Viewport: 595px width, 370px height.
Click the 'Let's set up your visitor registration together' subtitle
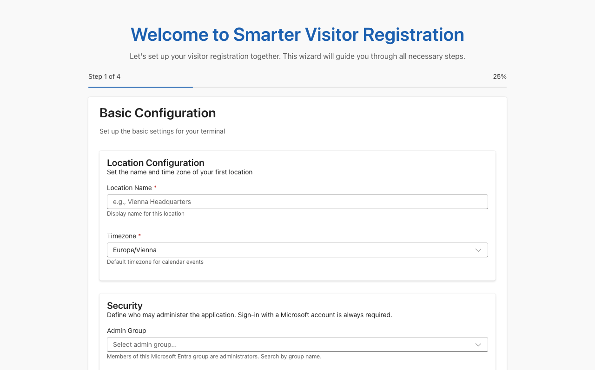(x=297, y=57)
